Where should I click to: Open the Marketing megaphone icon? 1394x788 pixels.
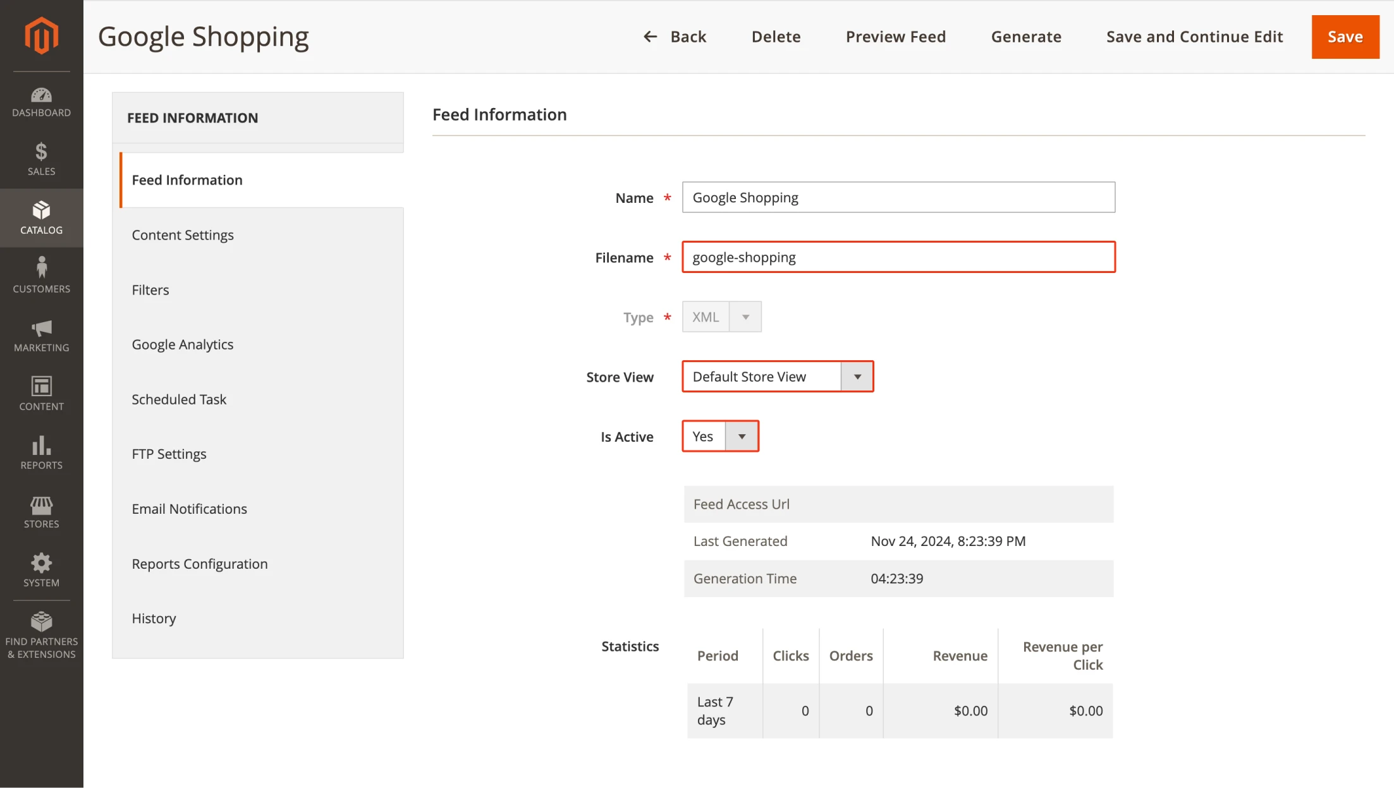41,334
